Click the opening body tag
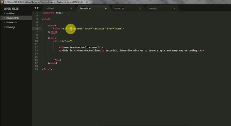Viewport: 231px width, 126px height. pos(52,38)
